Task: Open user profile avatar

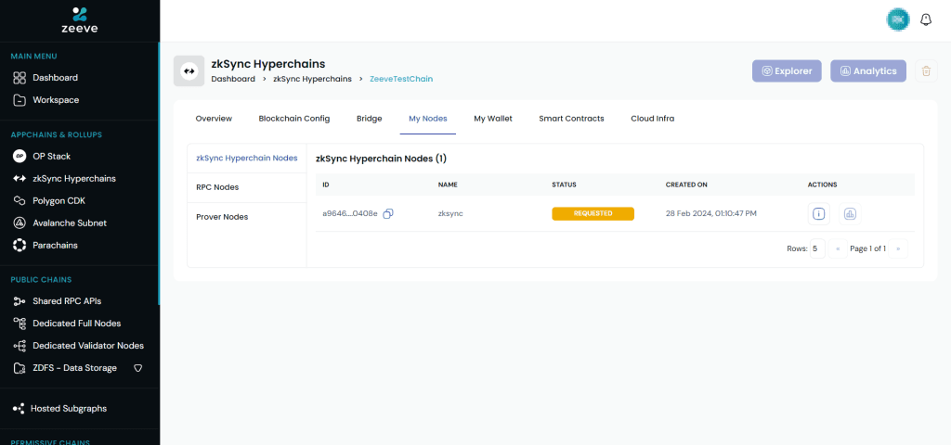Action: coord(898,20)
